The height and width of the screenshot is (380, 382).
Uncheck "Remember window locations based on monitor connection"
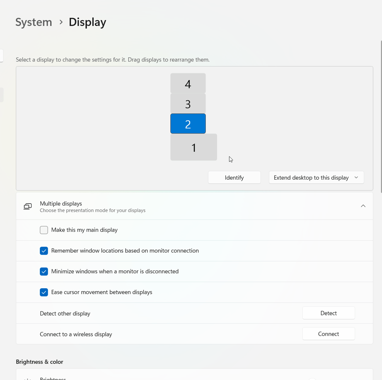click(x=44, y=251)
